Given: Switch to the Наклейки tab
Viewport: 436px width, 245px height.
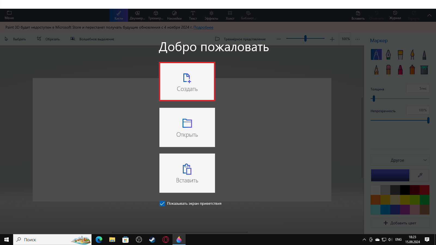Looking at the screenshot, I should [x=174, y=15].
